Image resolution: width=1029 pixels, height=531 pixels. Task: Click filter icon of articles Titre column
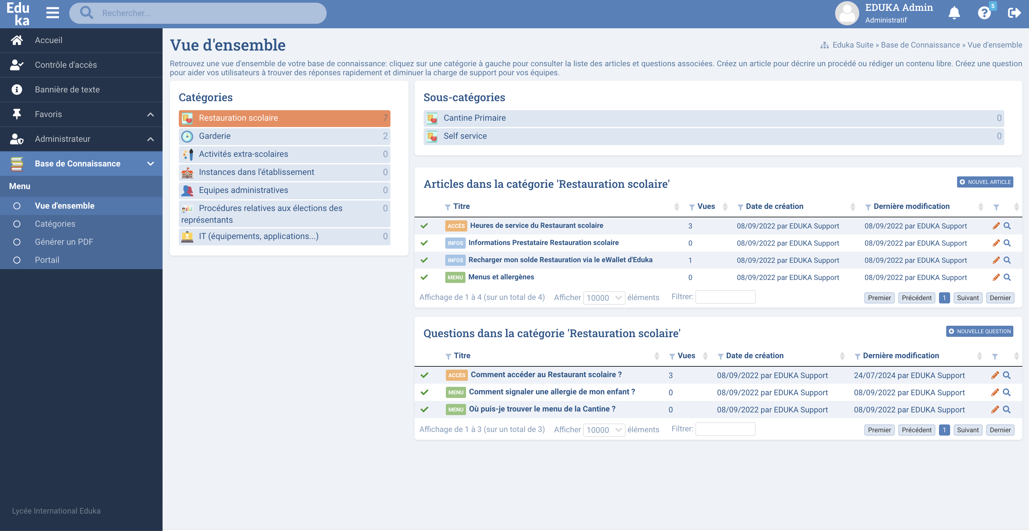point(447,207)
